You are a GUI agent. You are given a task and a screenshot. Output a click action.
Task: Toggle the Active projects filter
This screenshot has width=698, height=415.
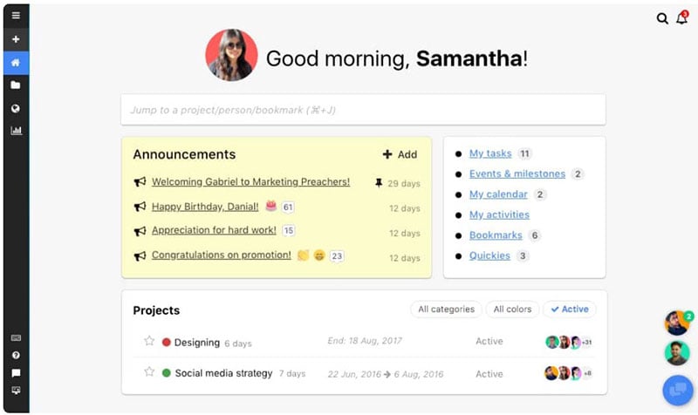[x=570, y=310]
